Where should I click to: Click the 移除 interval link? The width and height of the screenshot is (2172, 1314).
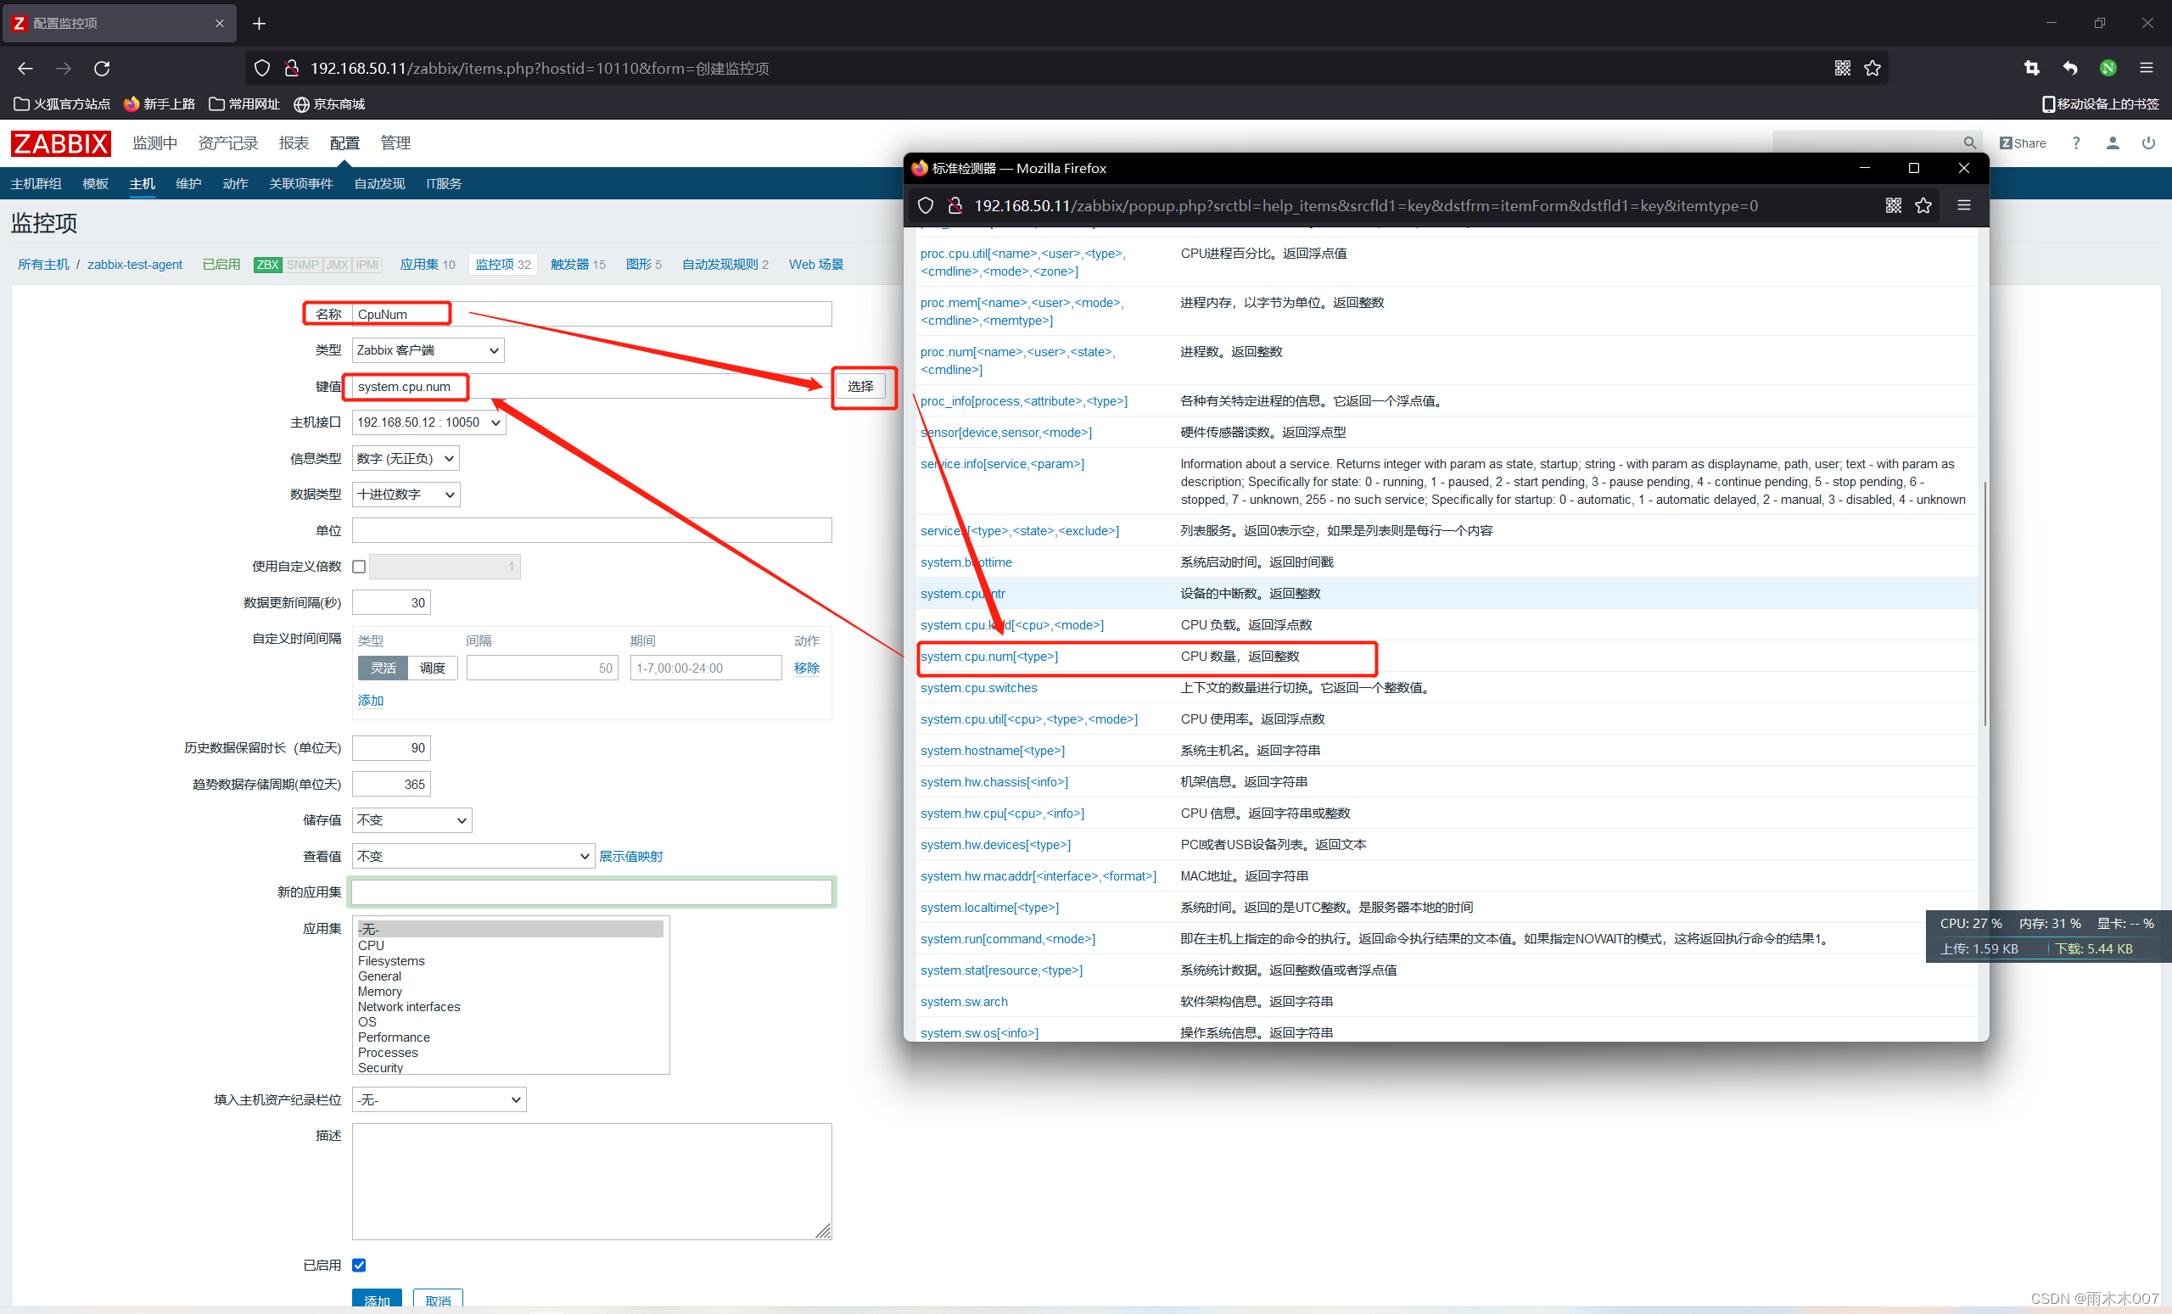806,668
